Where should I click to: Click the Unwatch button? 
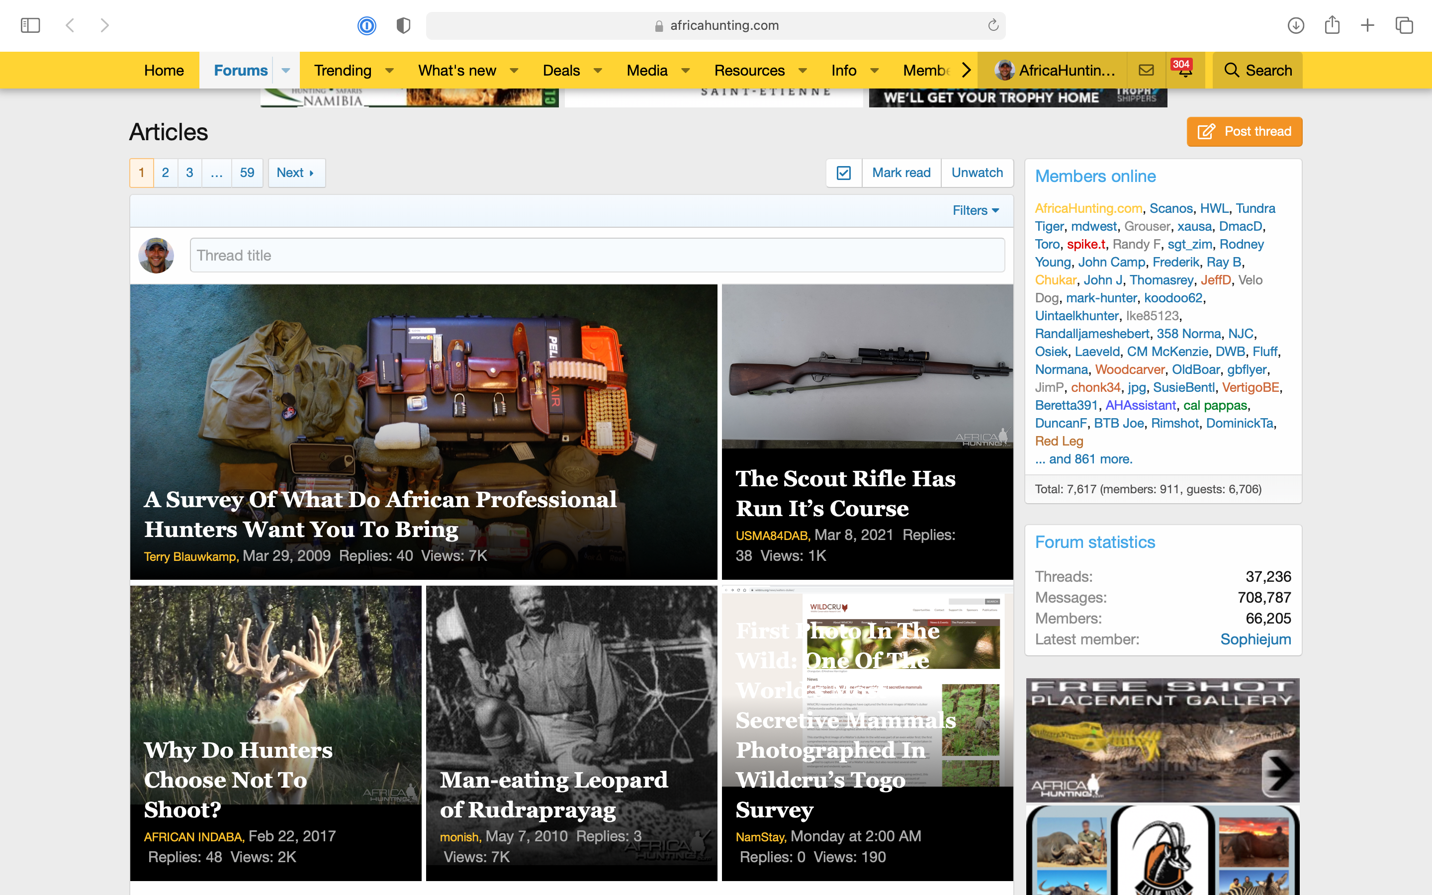click(977, 173)
